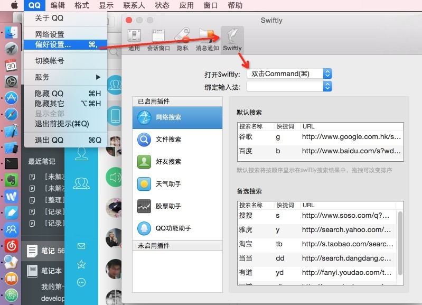Viewport: 422px width, 305px height.
Task: Select the 文件搜索 plugin
Action: [177, 140]
